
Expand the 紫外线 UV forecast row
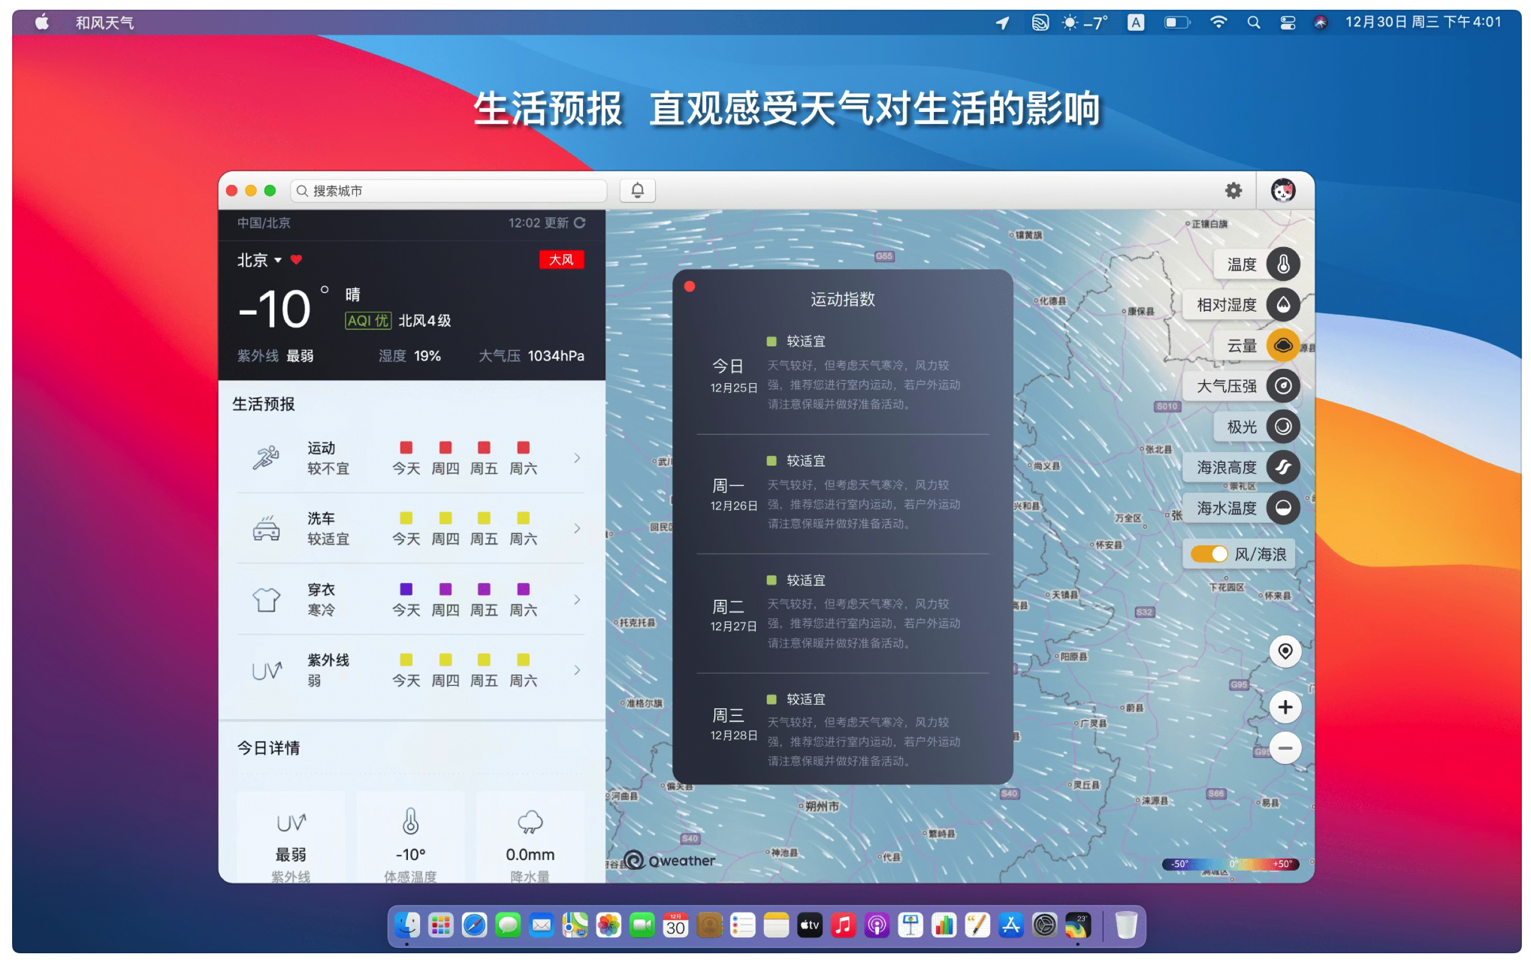click(x=577, y=670)
